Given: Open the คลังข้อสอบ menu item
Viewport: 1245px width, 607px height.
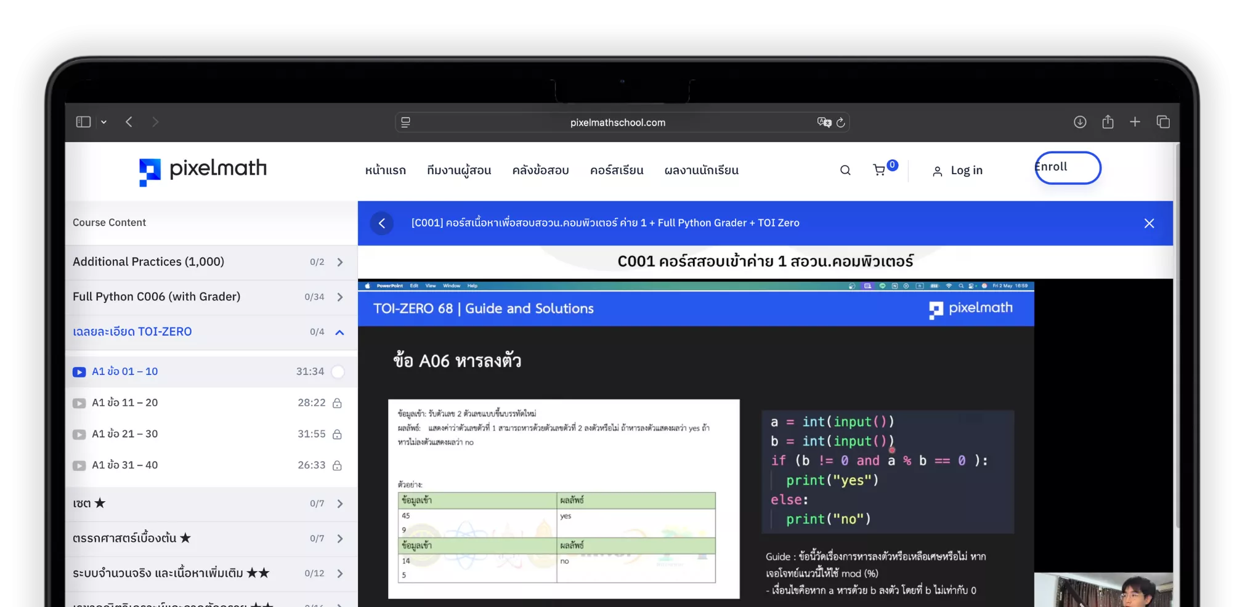Looking at the screenshot, I should click(x=540, y=171).
